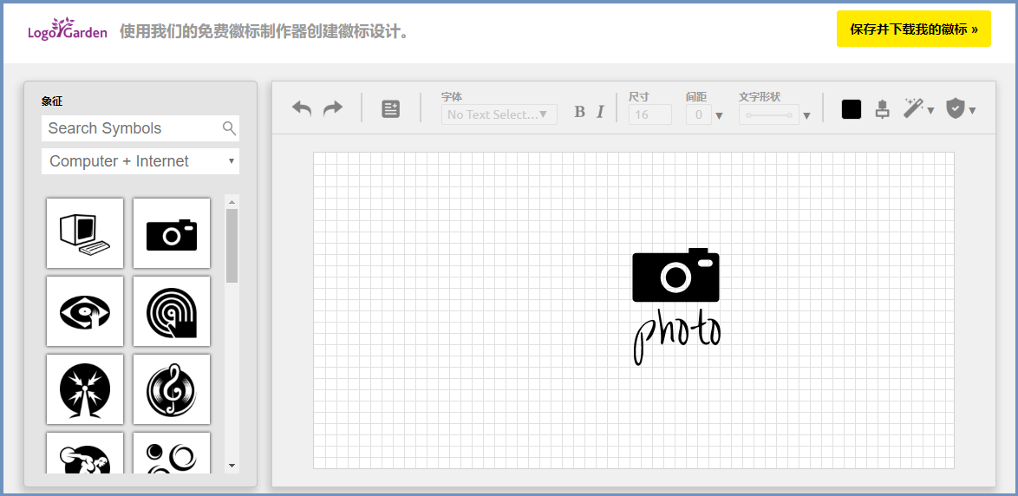Select the camera graphic on canvas
The width and height of the screenshot is (1018, 496).
tap(675, 275)
